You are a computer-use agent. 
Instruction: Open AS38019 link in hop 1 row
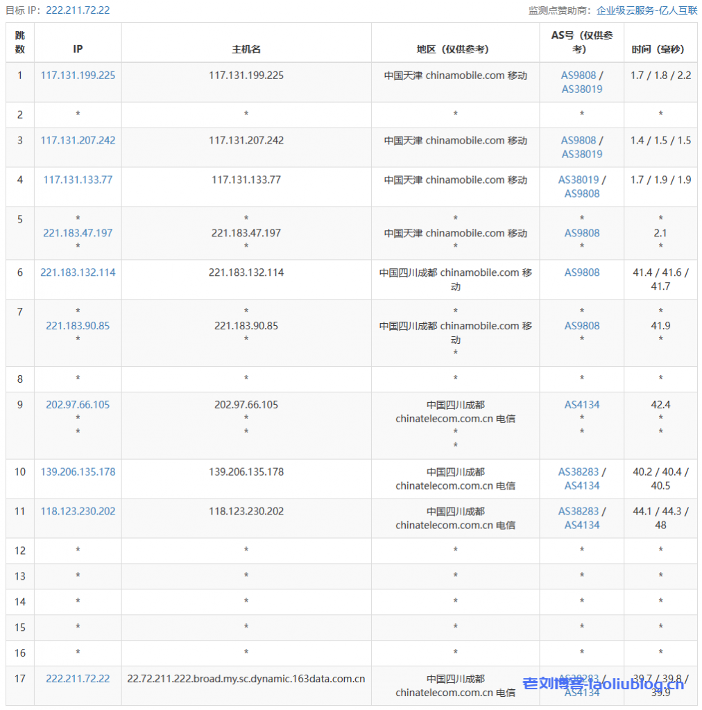tap(581, 89)
